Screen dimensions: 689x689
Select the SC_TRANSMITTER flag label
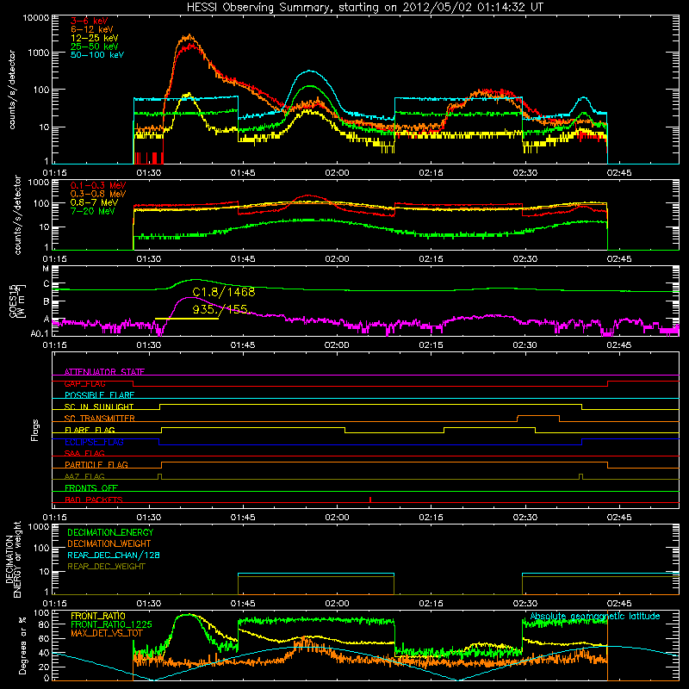pyautogui.click(x=100, y=419)
